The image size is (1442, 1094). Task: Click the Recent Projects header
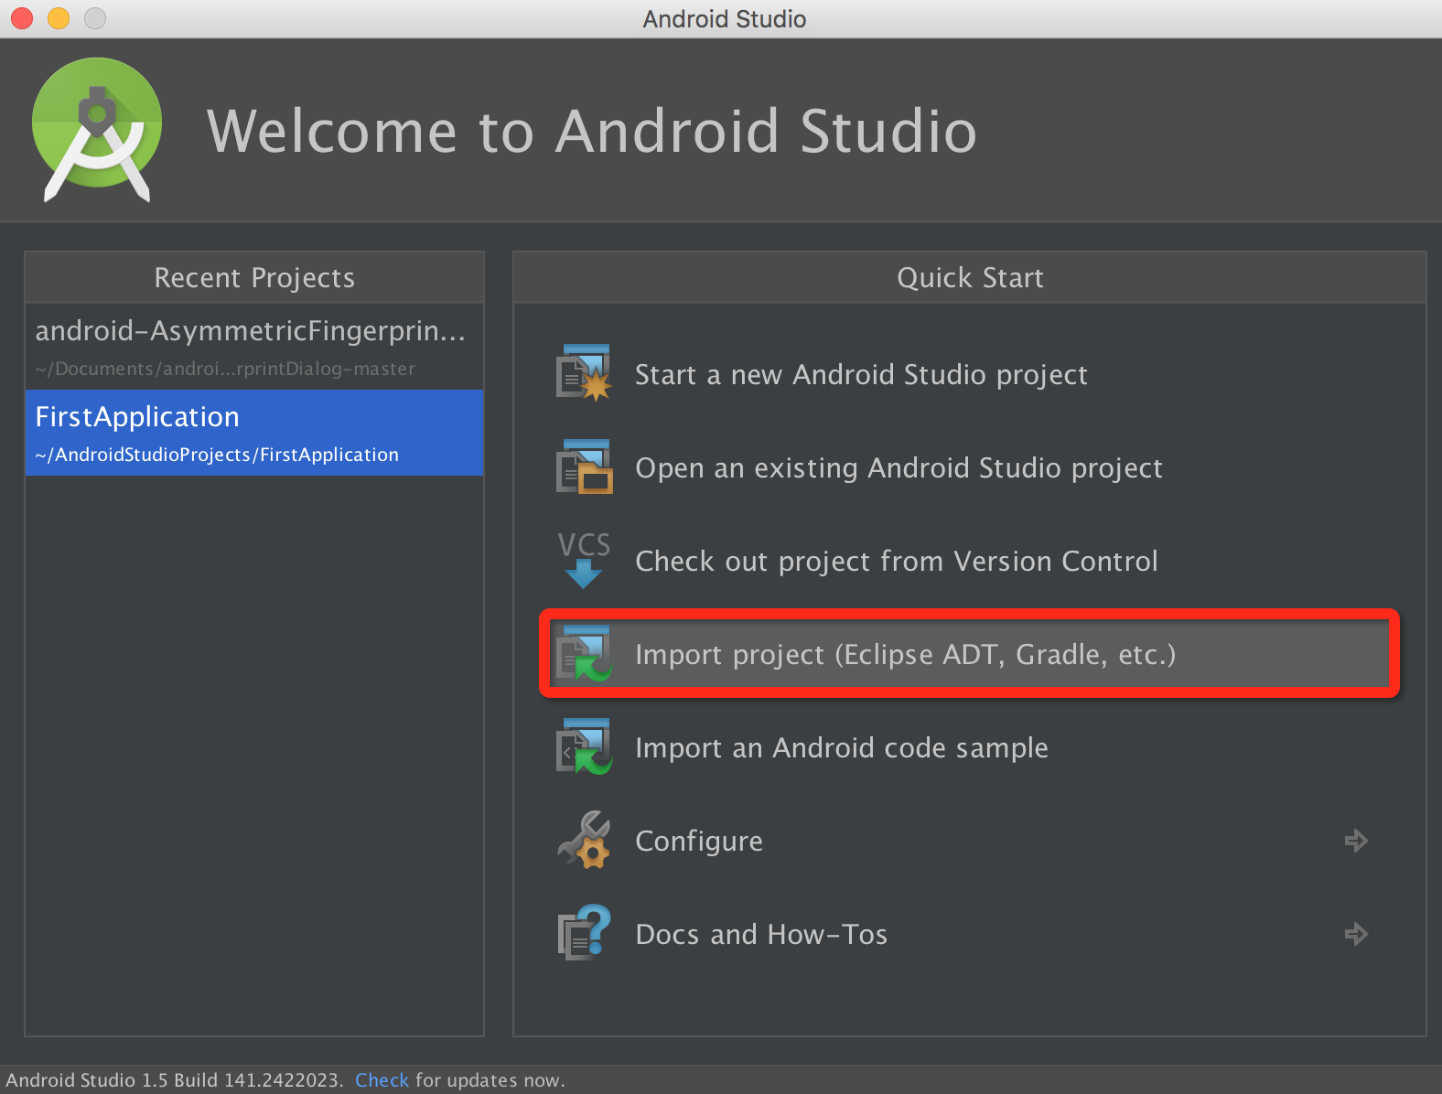coord(254,277)
